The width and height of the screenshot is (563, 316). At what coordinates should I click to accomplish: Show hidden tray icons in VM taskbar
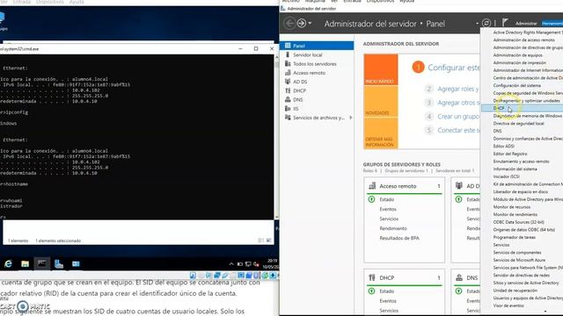[230, 264]
